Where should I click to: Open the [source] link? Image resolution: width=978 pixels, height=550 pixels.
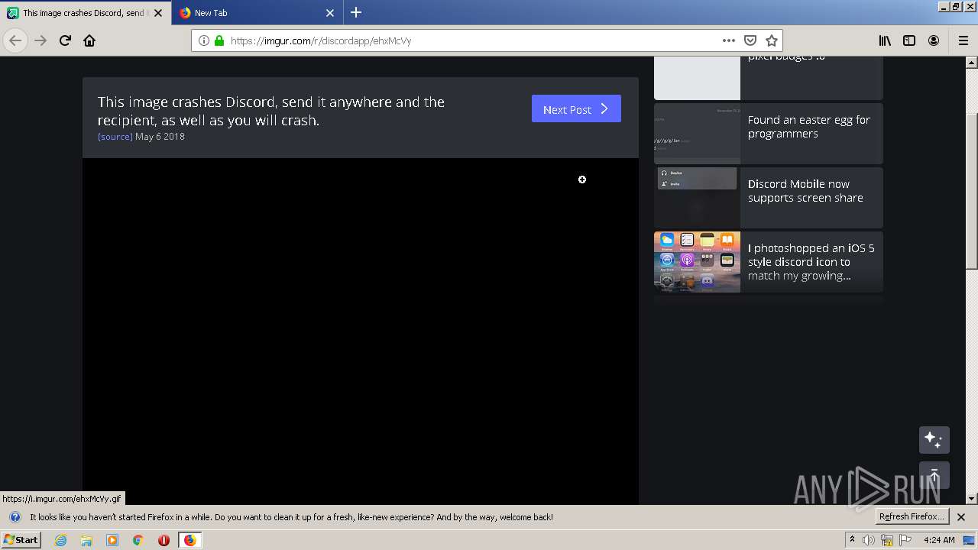click(x=115, y=137)
